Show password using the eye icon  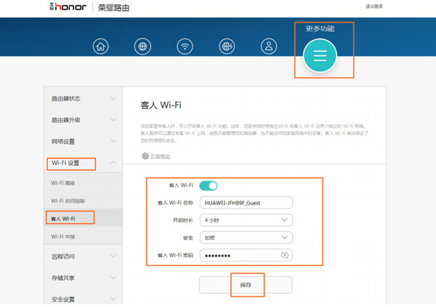(x=284, y=255)
